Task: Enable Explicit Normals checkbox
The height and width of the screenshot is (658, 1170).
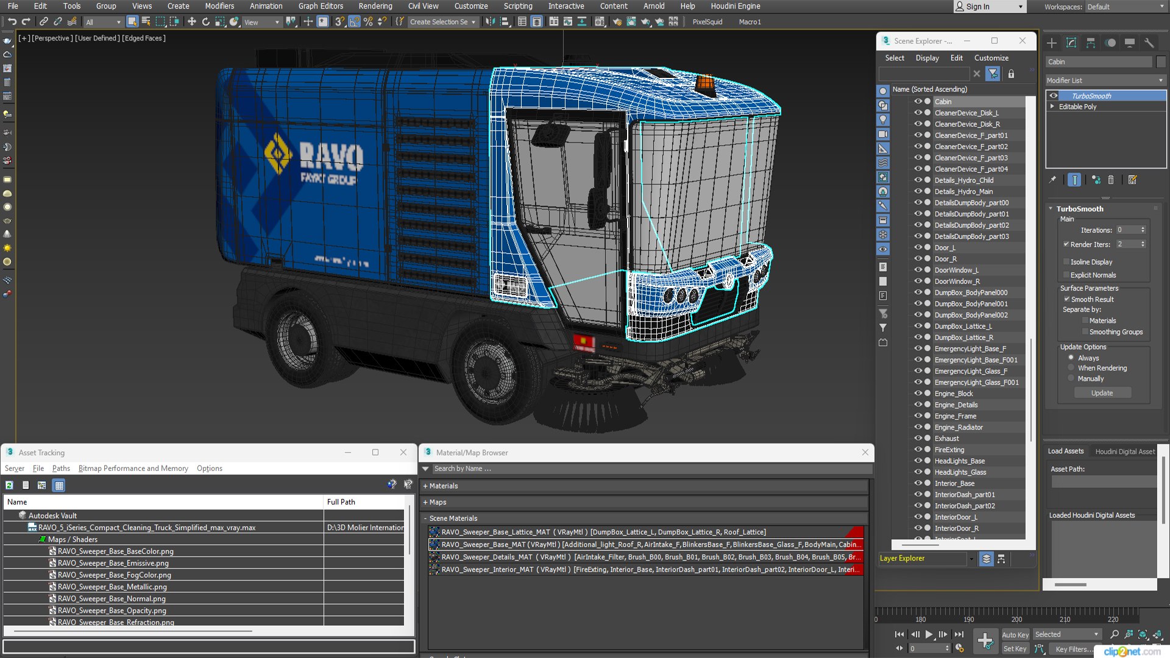Action: [1066, 275]
